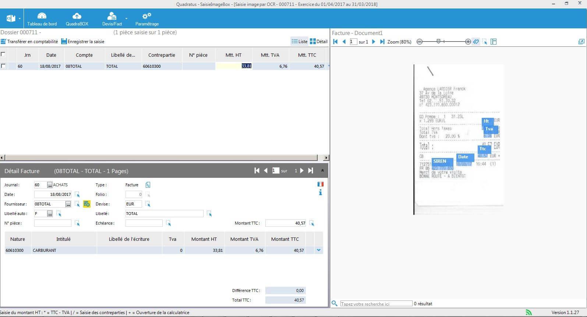
Task: Detach document viewer into separate window
Action: [x=581, y=42]
